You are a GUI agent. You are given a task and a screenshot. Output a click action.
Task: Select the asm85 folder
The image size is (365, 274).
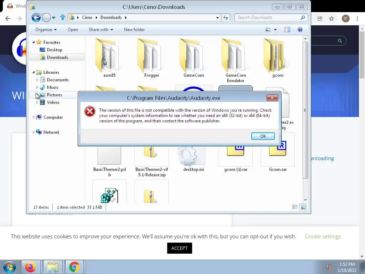109,58
